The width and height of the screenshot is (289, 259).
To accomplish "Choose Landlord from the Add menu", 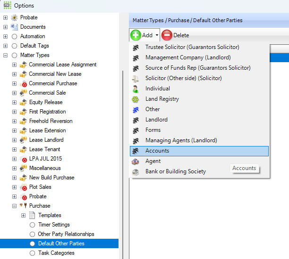I will (x=156, y=120).
